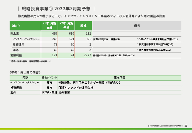
Task: Select 投資運用 in the lower reference table
Action: point(16,88)
